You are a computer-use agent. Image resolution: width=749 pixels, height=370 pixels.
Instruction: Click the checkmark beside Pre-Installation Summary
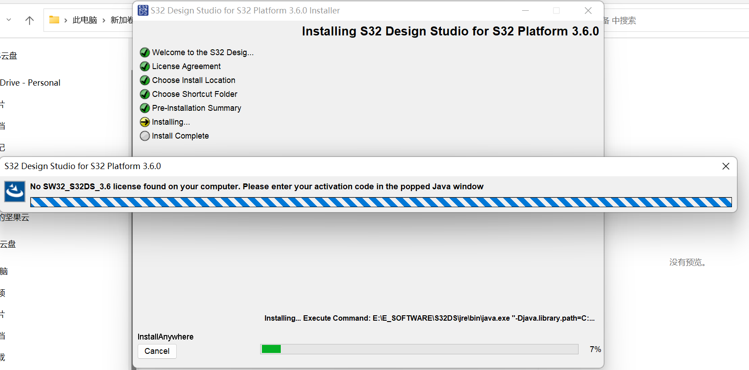pyautogui.click(x=144, y=108)
